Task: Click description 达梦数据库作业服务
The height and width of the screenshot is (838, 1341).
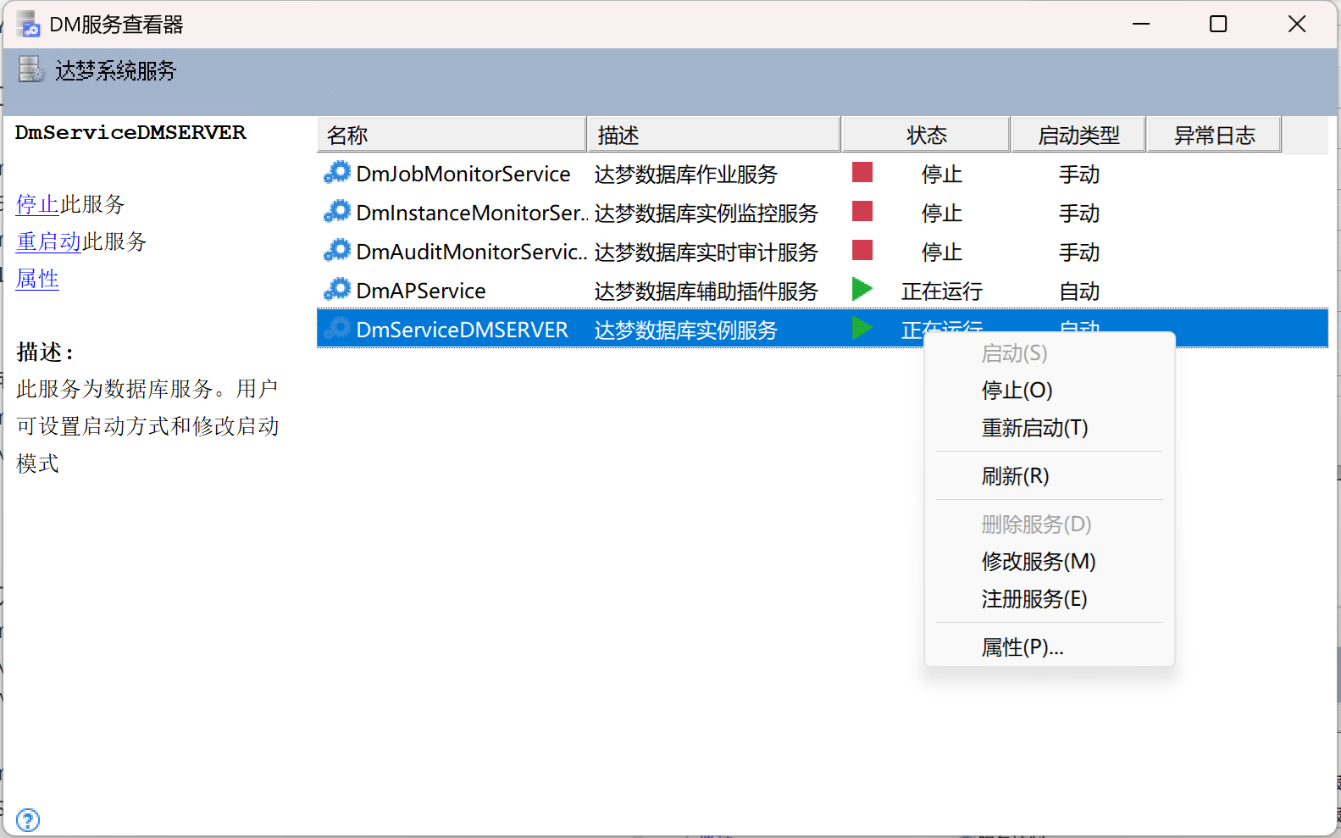Action: [686, 174]
